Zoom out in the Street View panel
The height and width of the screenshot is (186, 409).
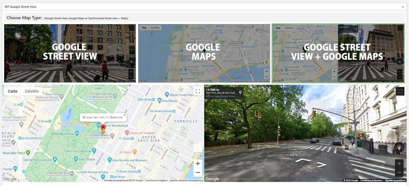tap(399, 172)
